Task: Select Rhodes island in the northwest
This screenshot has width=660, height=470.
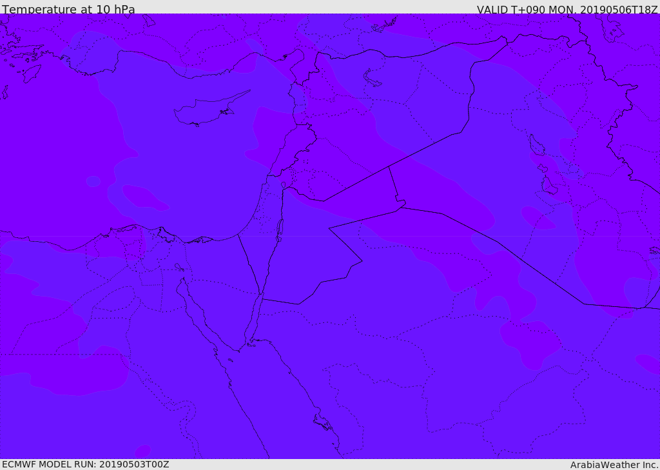Action: tap(31, 73)
